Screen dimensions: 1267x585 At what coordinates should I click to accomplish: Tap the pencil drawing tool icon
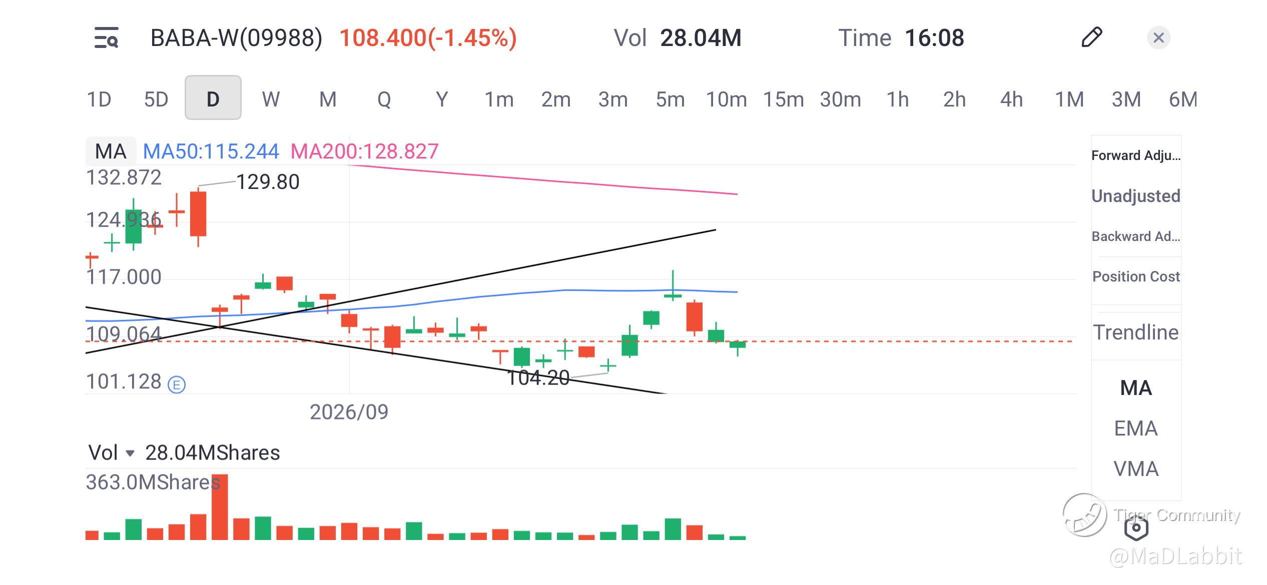[x=1091, y=37]
